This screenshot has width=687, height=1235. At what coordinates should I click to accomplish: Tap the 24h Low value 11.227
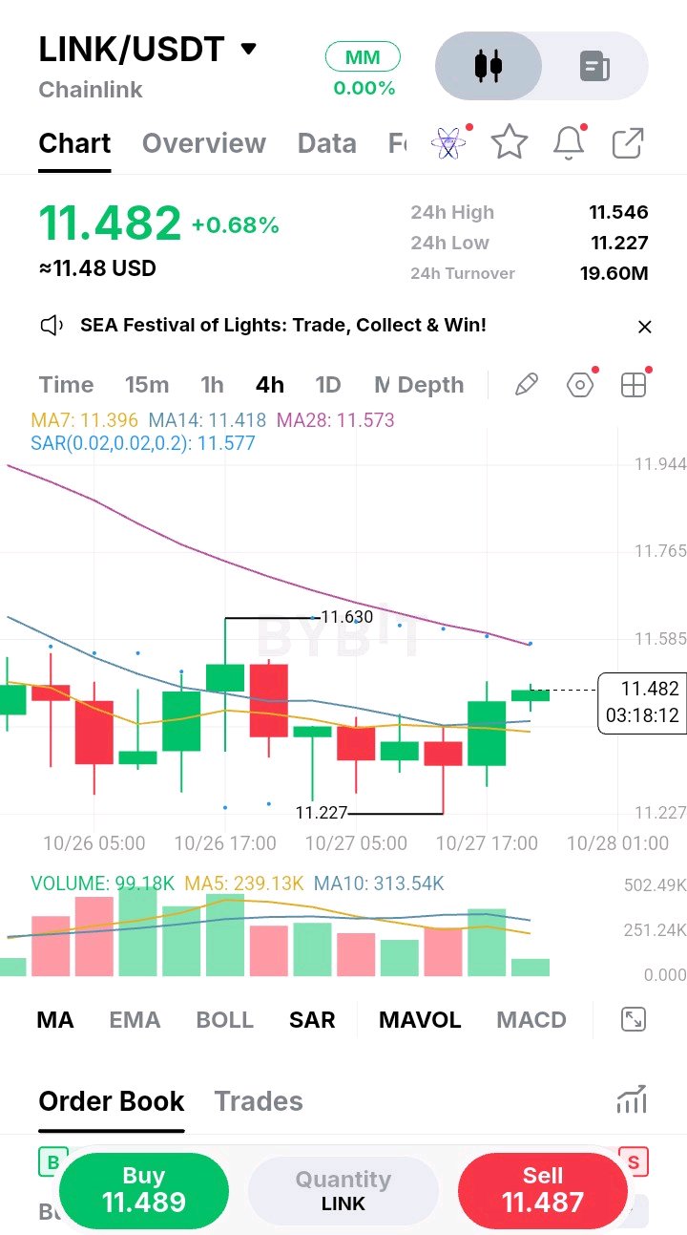click(x=619, y=243)
